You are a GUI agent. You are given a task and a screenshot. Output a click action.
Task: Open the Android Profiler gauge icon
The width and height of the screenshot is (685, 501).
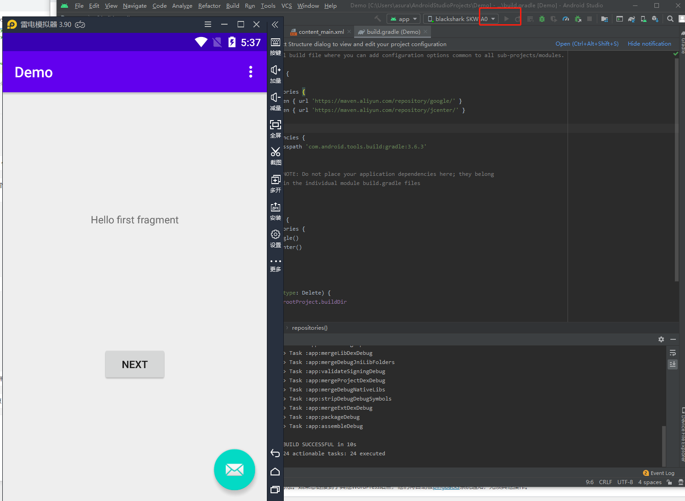566,19
